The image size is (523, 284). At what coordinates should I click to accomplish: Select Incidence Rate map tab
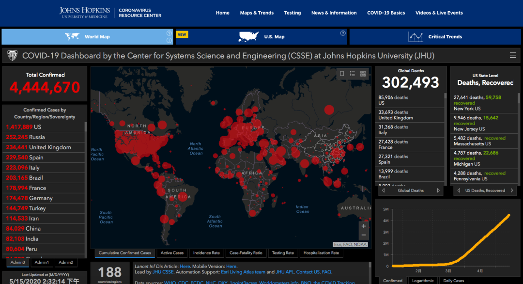(x=206, y=253)
